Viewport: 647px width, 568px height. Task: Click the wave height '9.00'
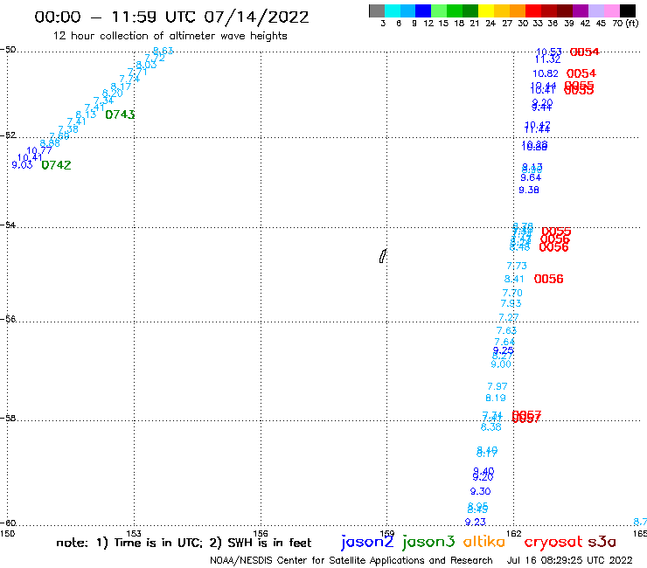click(501, 364)
